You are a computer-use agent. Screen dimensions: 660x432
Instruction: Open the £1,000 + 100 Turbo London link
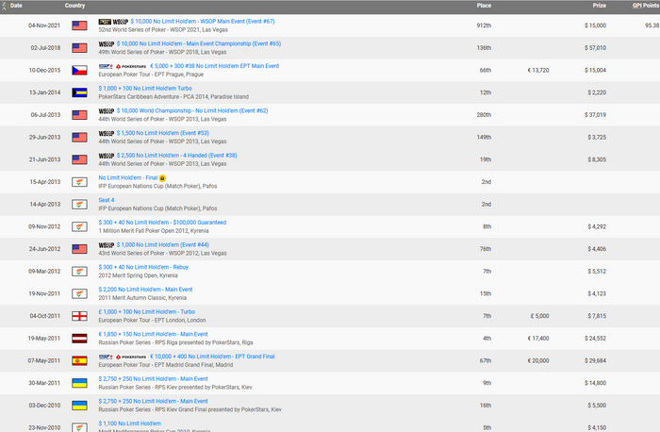tap(147, 311)
